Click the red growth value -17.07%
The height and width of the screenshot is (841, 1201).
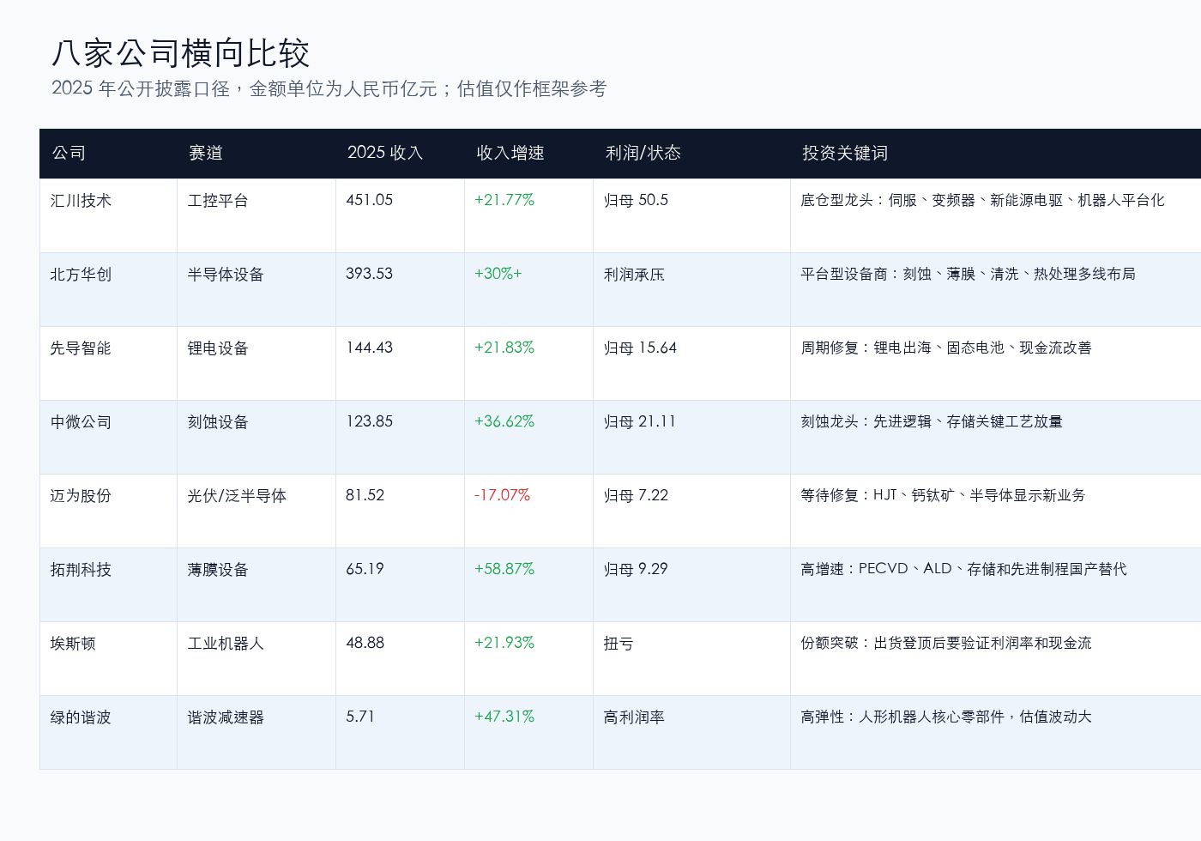point(503,495)
